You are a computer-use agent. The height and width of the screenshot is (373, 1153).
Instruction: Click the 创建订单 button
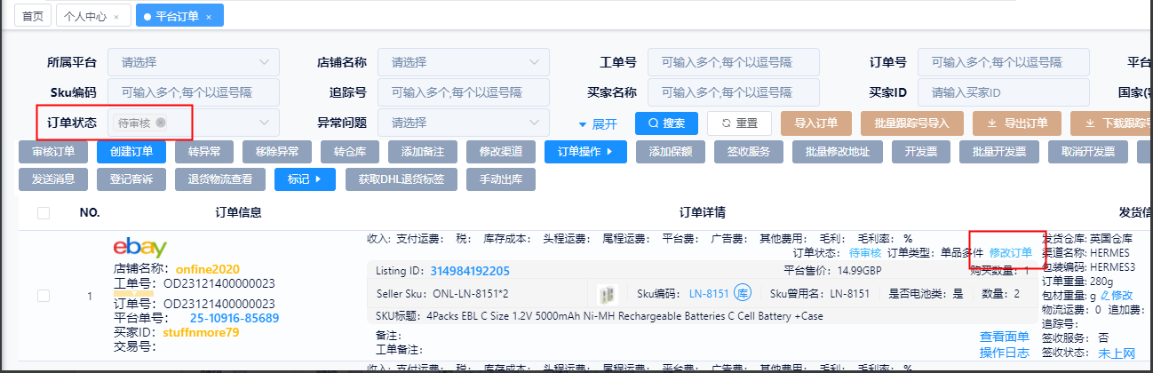tap(131, 152)
